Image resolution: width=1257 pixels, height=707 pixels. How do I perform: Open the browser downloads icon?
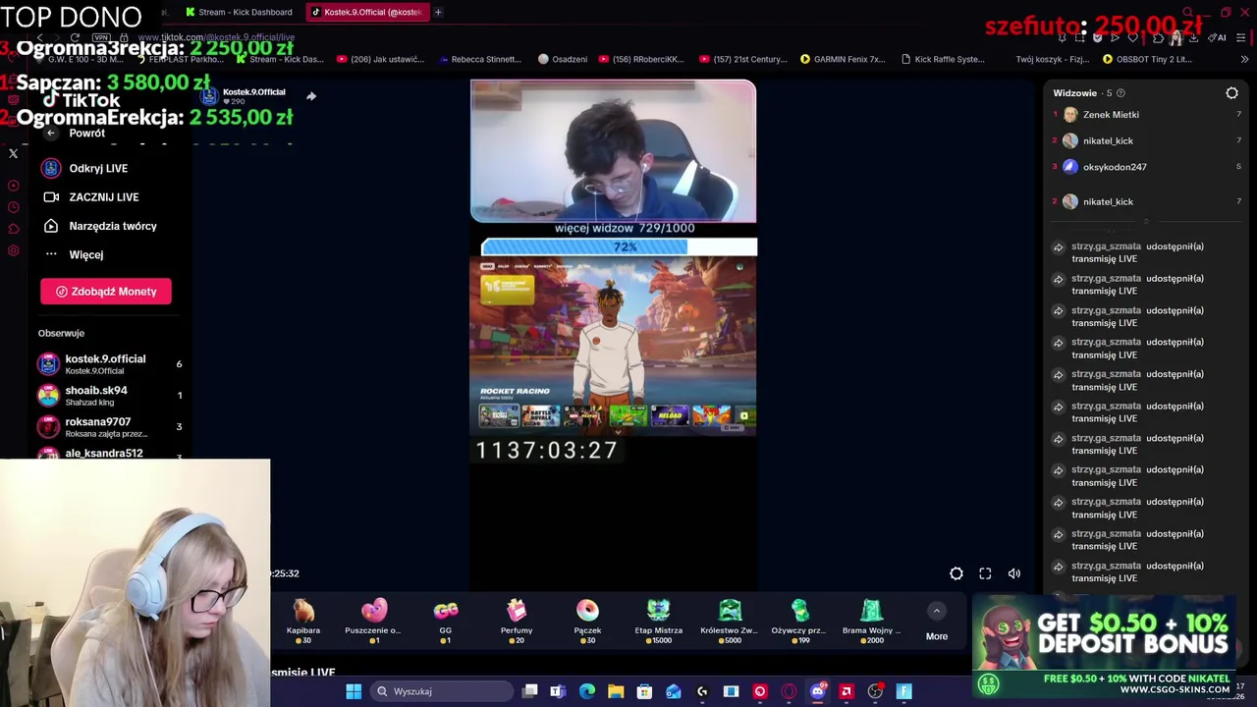click(x=1193, y=37)
